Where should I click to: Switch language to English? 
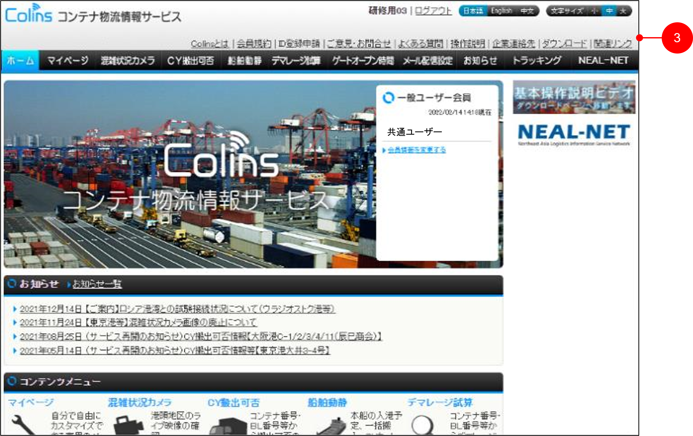[x=501, y=11]
